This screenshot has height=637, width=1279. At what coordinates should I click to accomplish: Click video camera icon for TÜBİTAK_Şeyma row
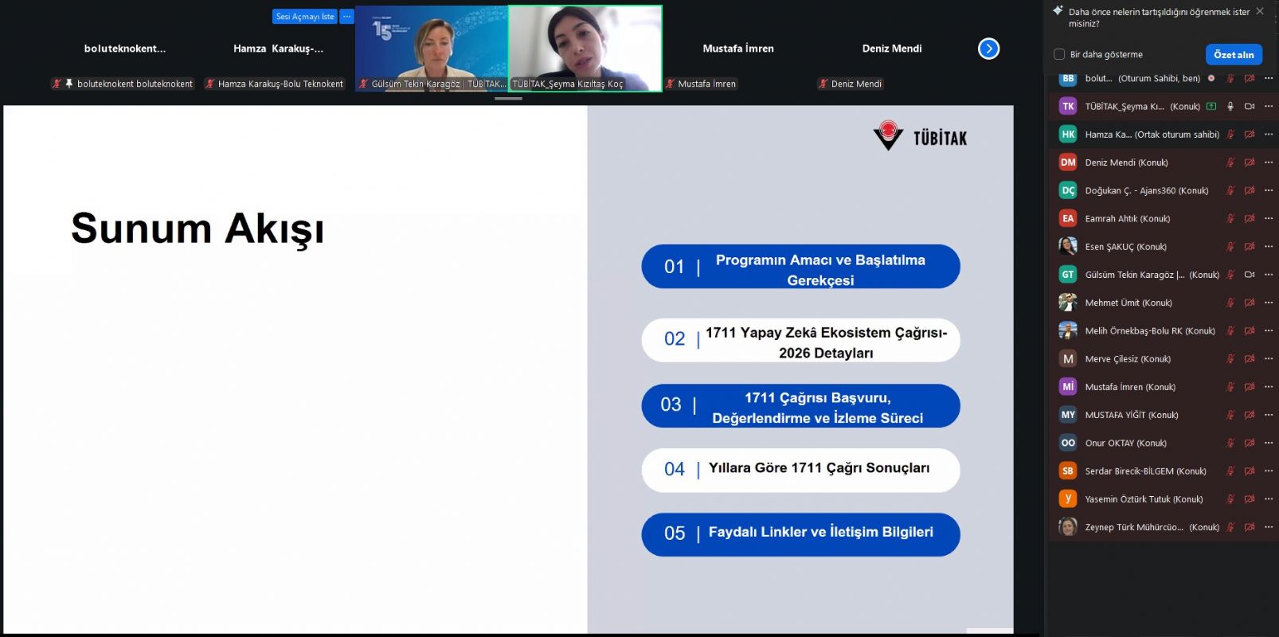pos(1250,106)
